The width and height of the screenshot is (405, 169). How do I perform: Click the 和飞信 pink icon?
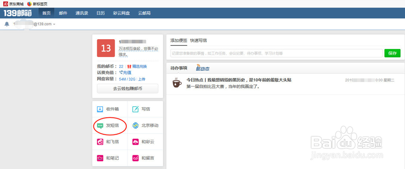pyautogui.click(x=100, y=142)
